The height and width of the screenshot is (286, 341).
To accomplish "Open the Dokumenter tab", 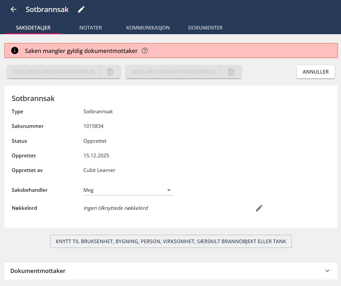I will (205, 28).
